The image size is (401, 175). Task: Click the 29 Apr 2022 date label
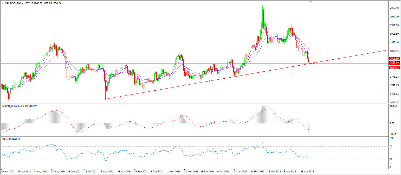(x=307, y=172)
